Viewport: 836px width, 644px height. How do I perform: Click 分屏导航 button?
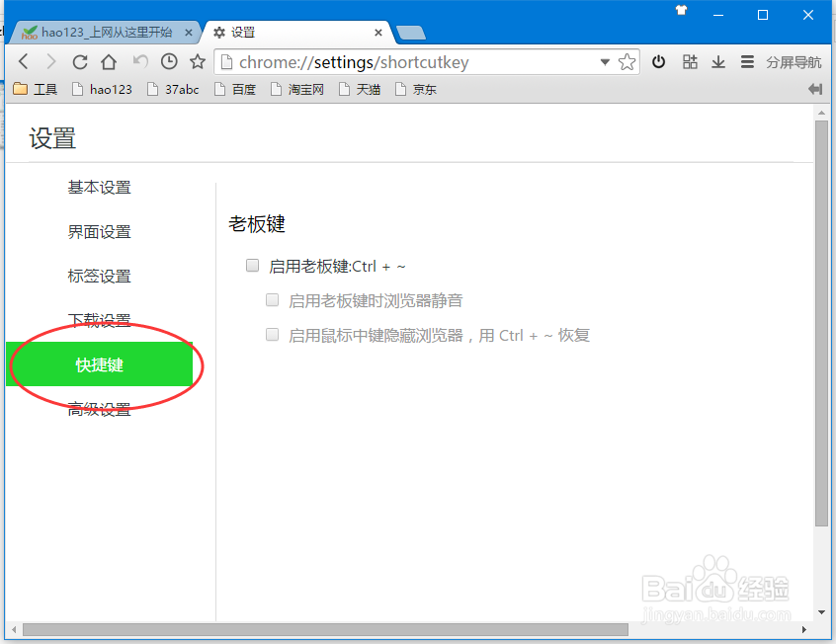click(794, 62)
